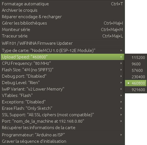Viewport: 147px width, 145px height.
Task: Choose 230400 upload speed
Action: click(136, 77)
